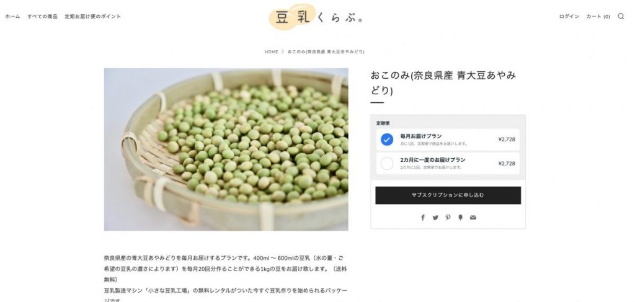Go to the ログイン page
The image size is (635, 302).
coord(569,17)
